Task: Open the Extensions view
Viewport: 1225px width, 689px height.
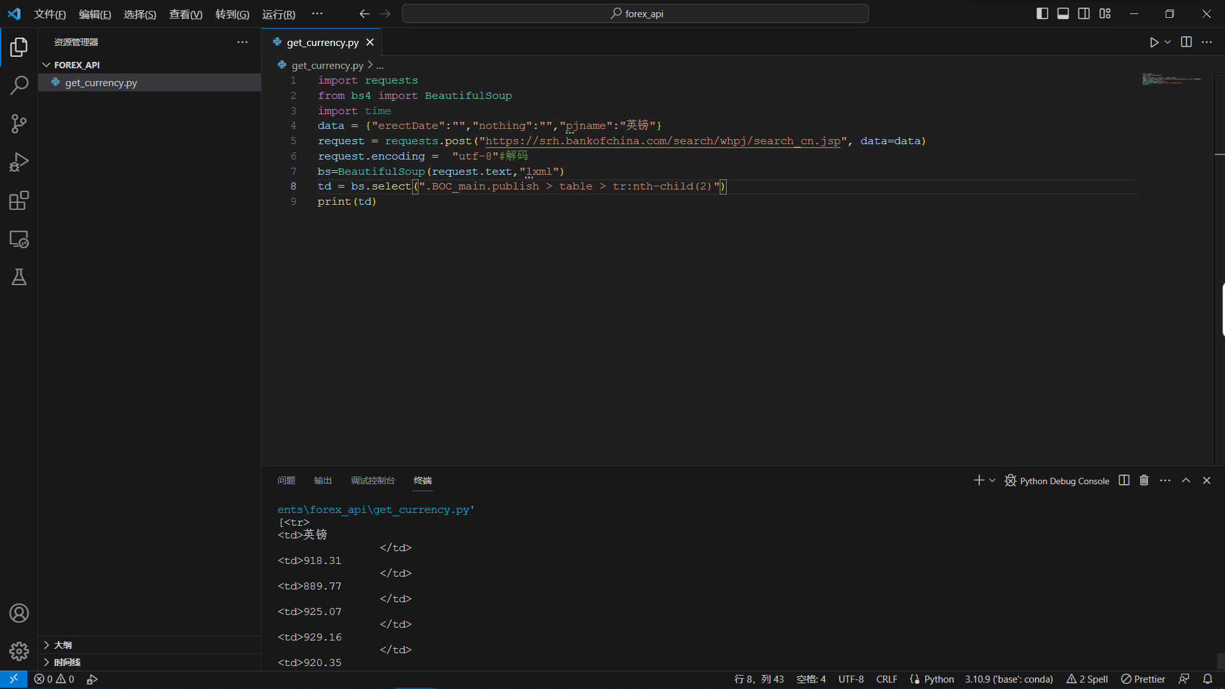Action: tap(19, 200)
